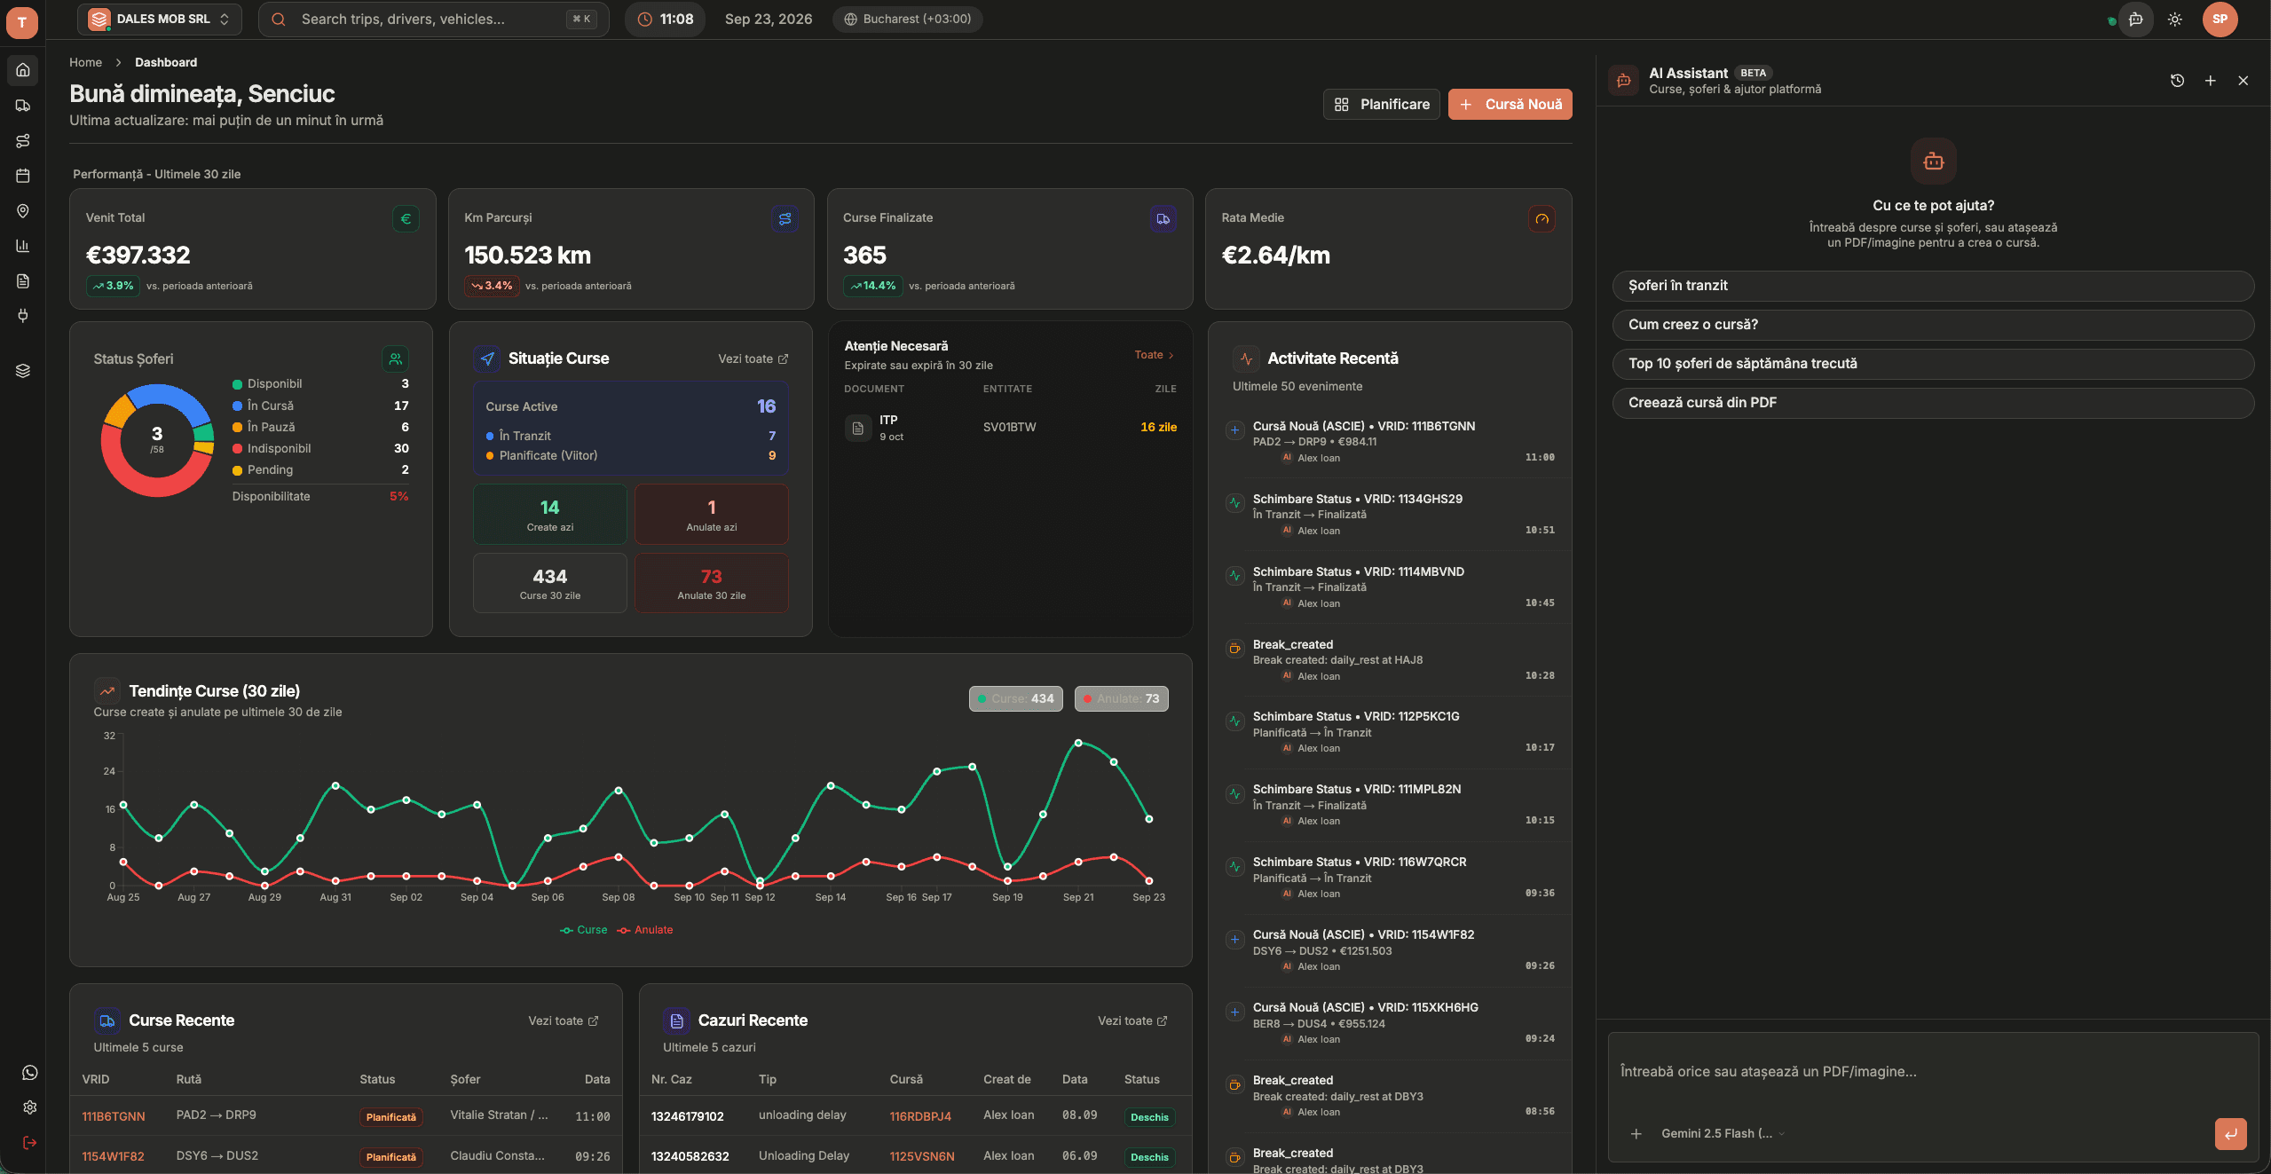Toggle the Curse legend item under chart
Viewport: 2271px width, 1174px height.
(x=584, y=930)
